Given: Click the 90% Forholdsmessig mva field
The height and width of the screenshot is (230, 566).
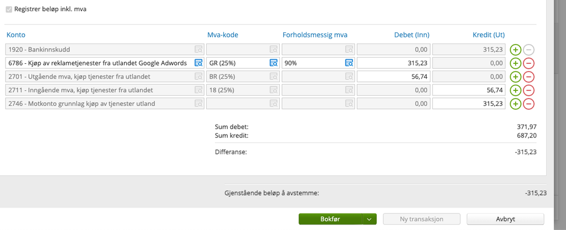Looking at the screenshot, I should click(318, 63).
